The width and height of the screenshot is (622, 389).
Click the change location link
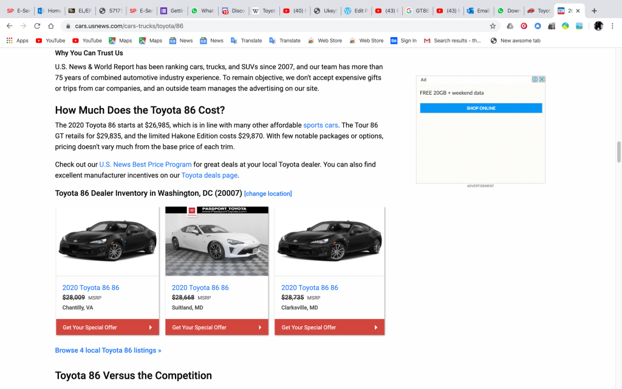tap(268, 194)
